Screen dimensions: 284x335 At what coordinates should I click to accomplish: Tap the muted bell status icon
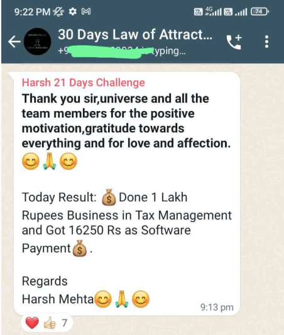[58, 11]
